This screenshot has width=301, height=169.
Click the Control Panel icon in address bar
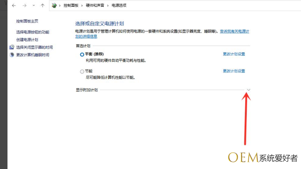[x=55, y=6]
